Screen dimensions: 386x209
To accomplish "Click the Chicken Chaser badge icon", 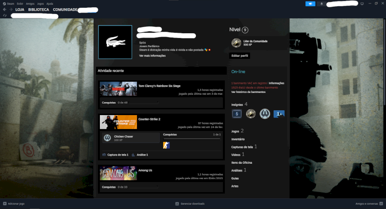I will point(107,138).
